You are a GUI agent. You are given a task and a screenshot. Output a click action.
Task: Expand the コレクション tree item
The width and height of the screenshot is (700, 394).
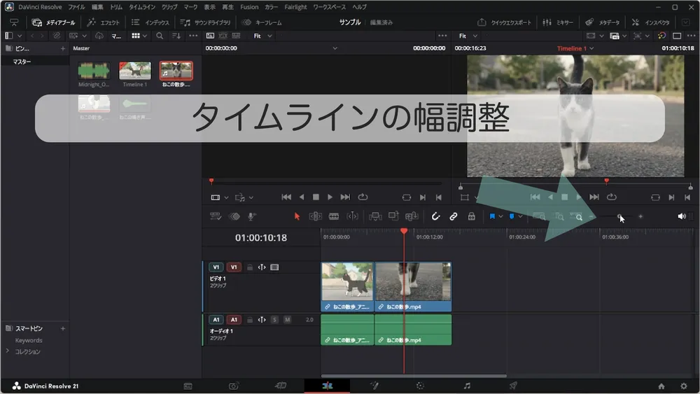tap(7, 351)
